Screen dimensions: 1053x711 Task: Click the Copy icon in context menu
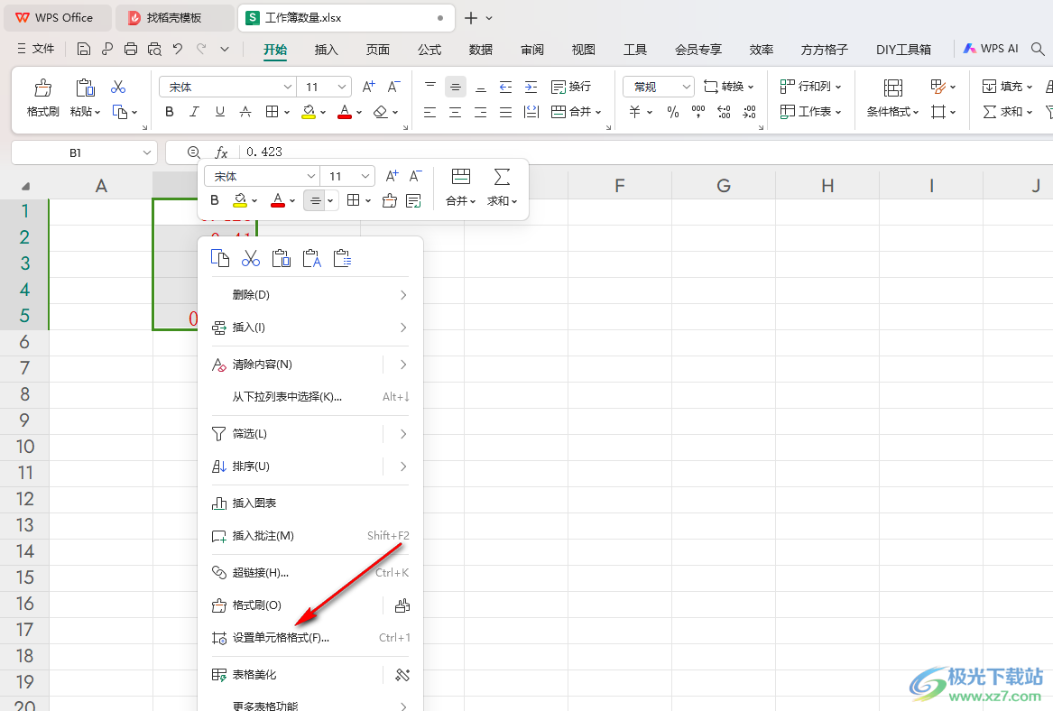220,258
